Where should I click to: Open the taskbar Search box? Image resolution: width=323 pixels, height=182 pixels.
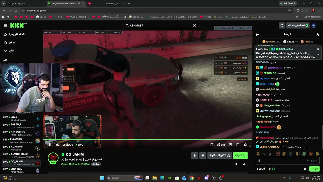click(125, 178)
